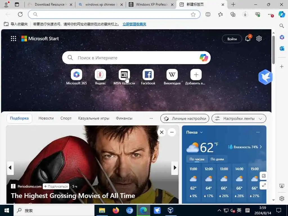This screenshot has height=216, width=288.
Task: Click the Edge Copilot toolbar icon
Action: click(x=281, y=14)
